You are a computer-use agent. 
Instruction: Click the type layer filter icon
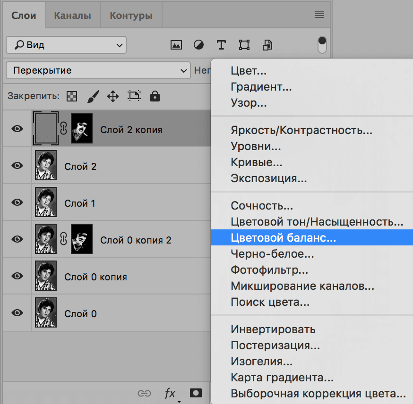221,45
